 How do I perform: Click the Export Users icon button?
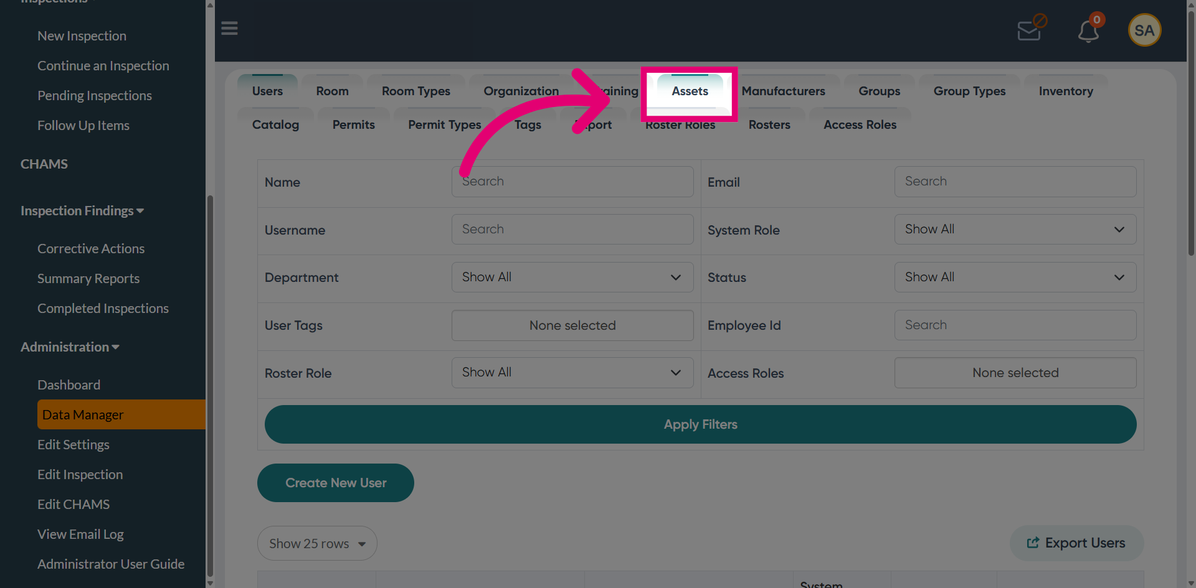pyautogui.click(x=1076, y=543)
